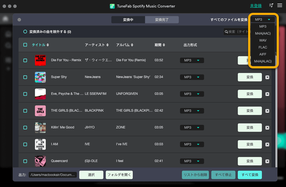This screenshot has width=286, height=187.
Task: Click the Die For You Remix album cover
Action: pos(40,60)
